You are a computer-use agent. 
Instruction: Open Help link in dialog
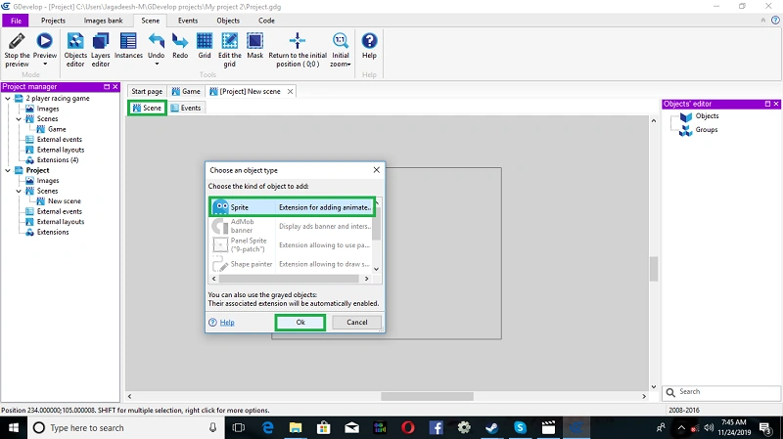(x=227, y=323)
